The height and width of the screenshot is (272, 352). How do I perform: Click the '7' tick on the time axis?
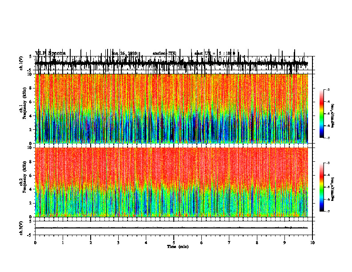(229, 243)
